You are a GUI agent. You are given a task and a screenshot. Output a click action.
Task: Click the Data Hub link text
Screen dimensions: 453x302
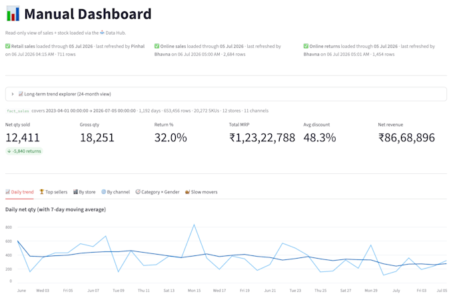click(x=115, y=33)
